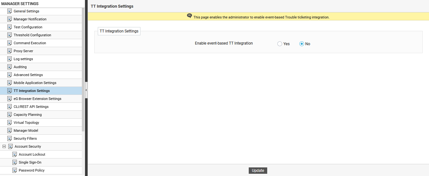The height and width of the screenshot is (176, 429).
Task: Select Manager Model entry
Action: point(26,130)
